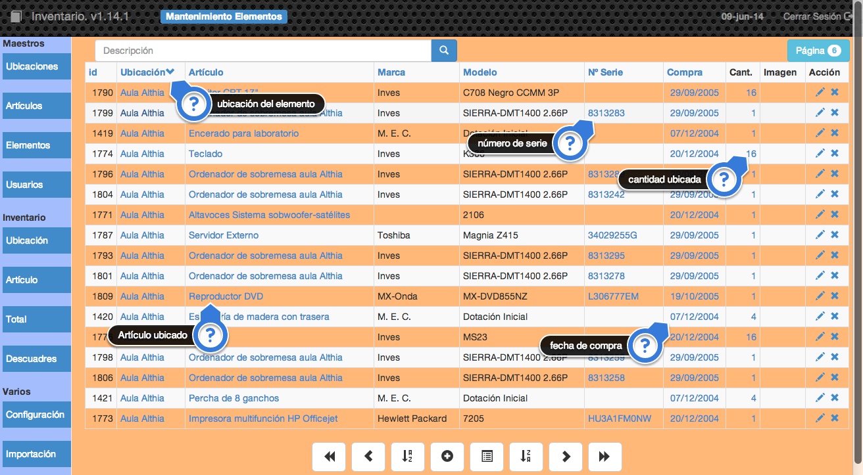Viewport: 863px width, 475px height.
Task: Open the Reproductor DVD article link
Action: pos(226,296)
